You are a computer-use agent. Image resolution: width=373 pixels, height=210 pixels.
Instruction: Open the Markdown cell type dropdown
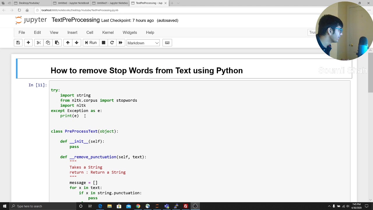(x=143, y=43)
